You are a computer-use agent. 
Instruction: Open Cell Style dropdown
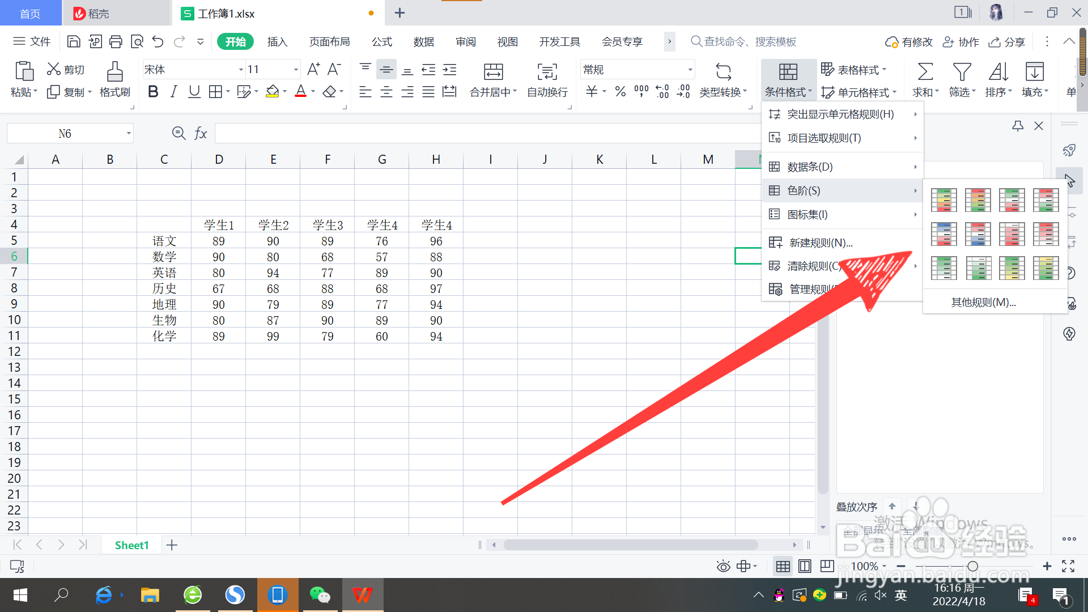pos(859,92)
